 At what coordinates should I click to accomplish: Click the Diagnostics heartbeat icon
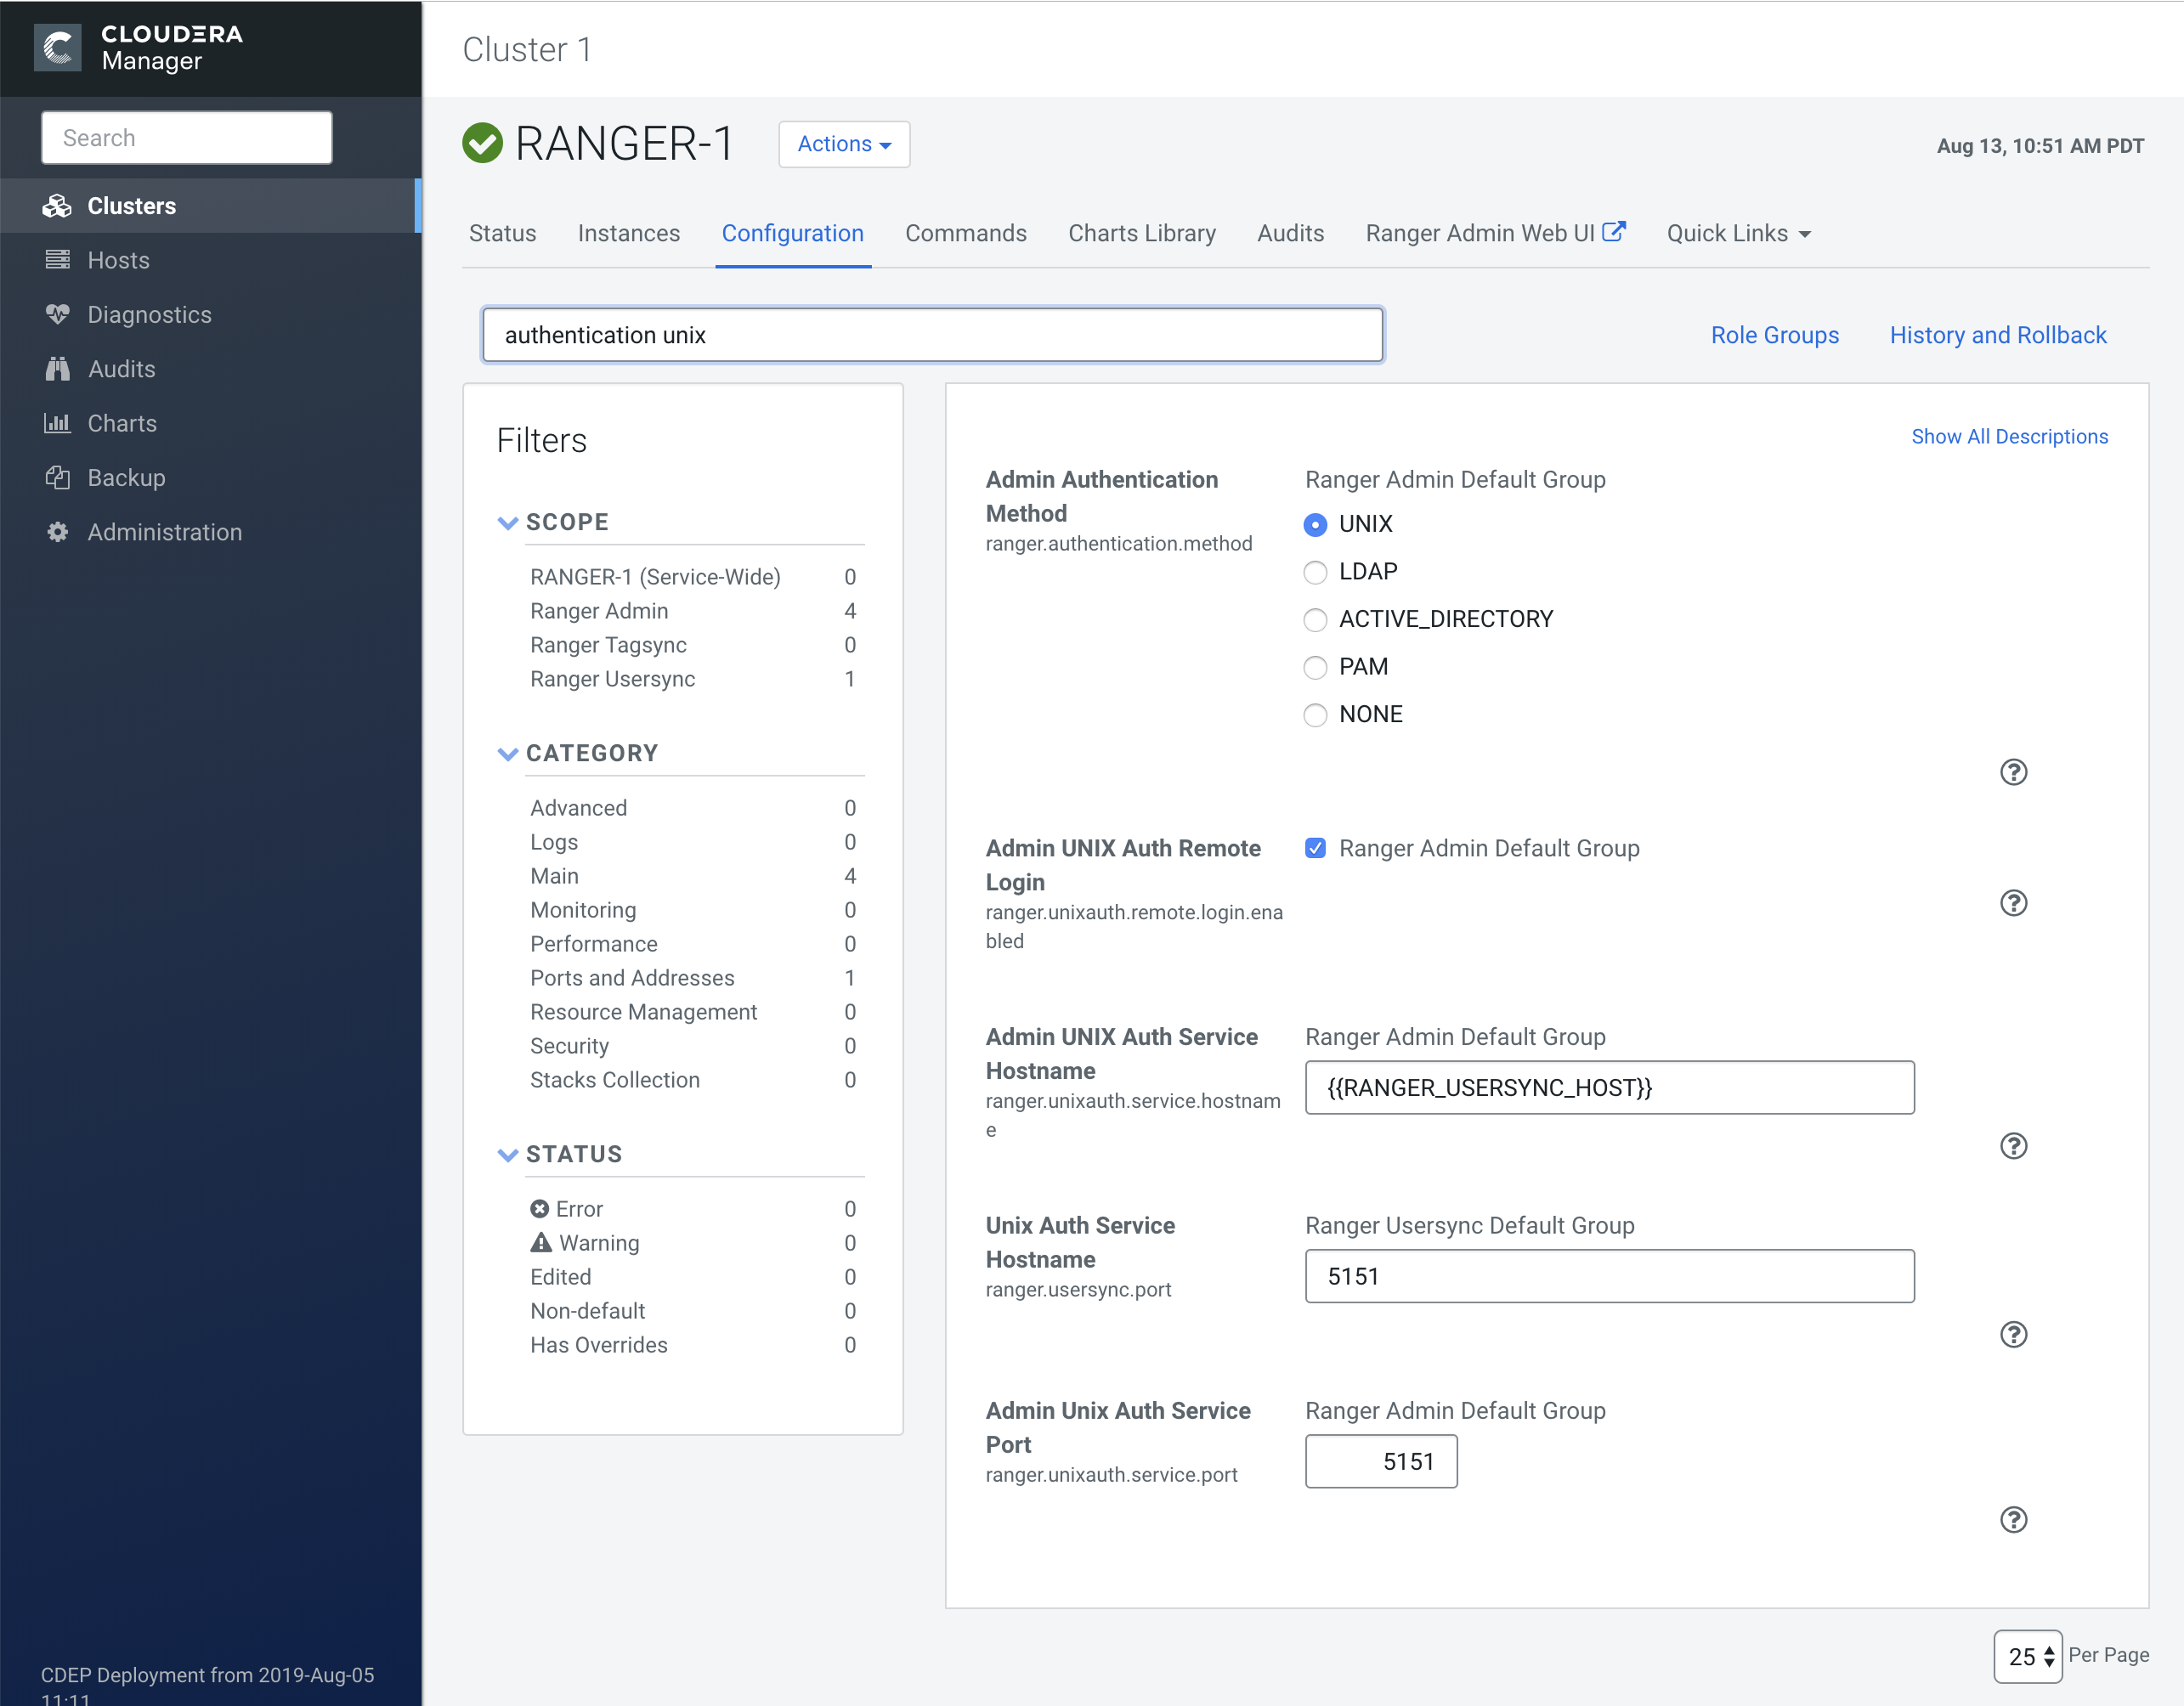[x=57, y=314]
